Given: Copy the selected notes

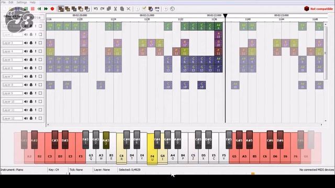Looking at the screenshot, I should point(109,9).
